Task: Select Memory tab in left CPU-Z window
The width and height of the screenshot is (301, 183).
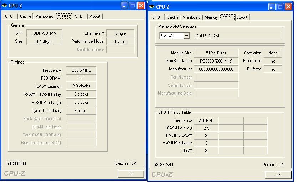Action: (64, 16)
